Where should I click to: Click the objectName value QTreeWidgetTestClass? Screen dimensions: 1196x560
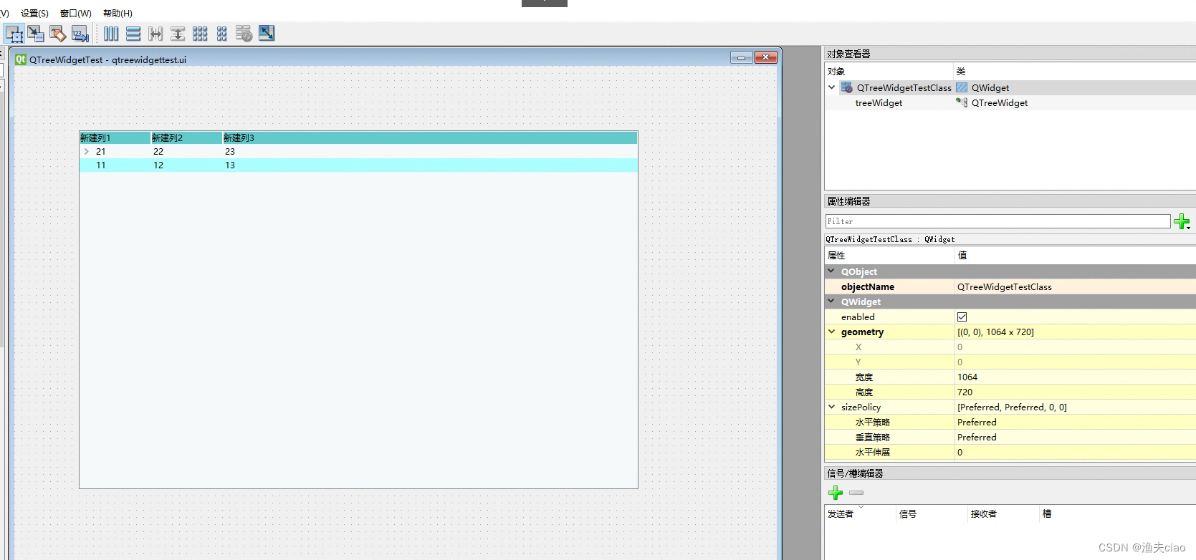[1005, 286]
